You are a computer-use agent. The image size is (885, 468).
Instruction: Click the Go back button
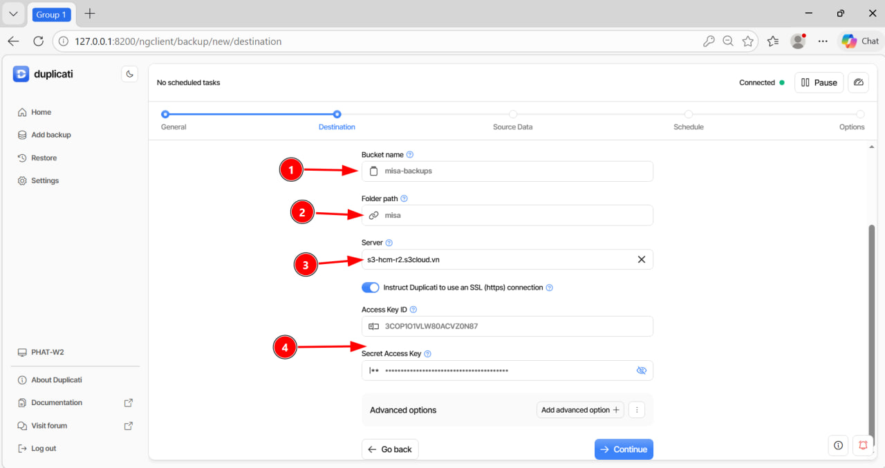pyautogui.click(x=390, y=449)
